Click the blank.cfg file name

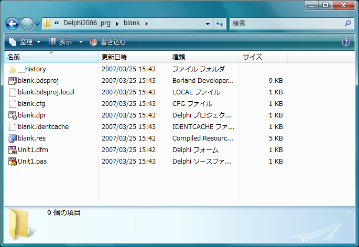(31, 103)
